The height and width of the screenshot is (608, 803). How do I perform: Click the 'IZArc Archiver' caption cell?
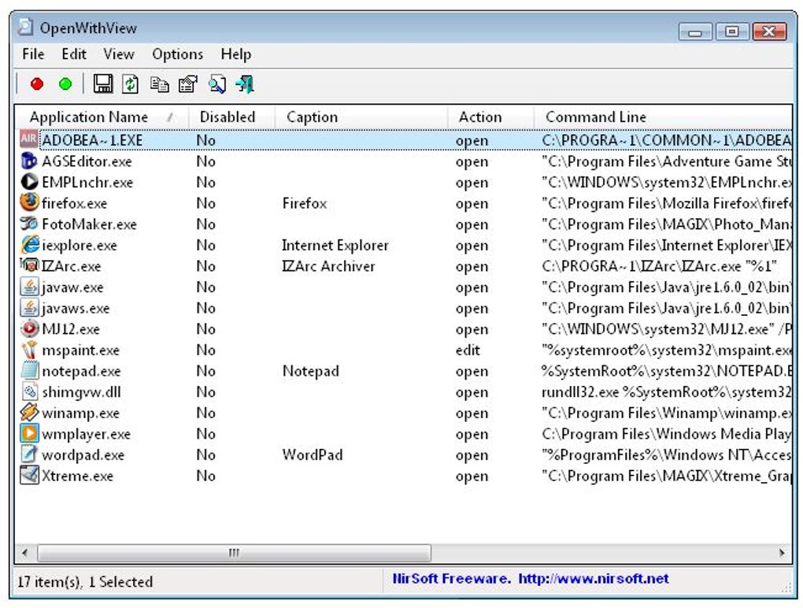click(x=328, y=266)
